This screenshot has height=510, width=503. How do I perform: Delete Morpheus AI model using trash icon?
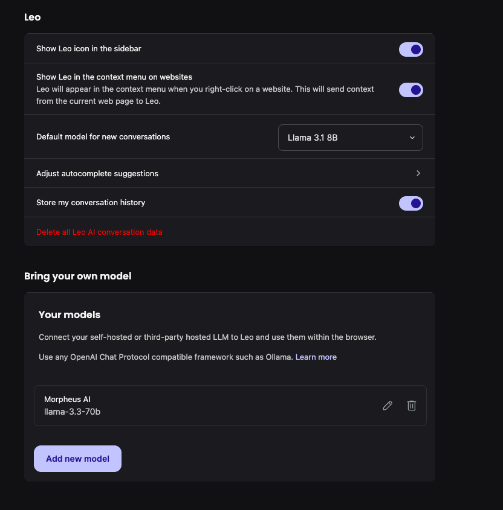(412, 406)
